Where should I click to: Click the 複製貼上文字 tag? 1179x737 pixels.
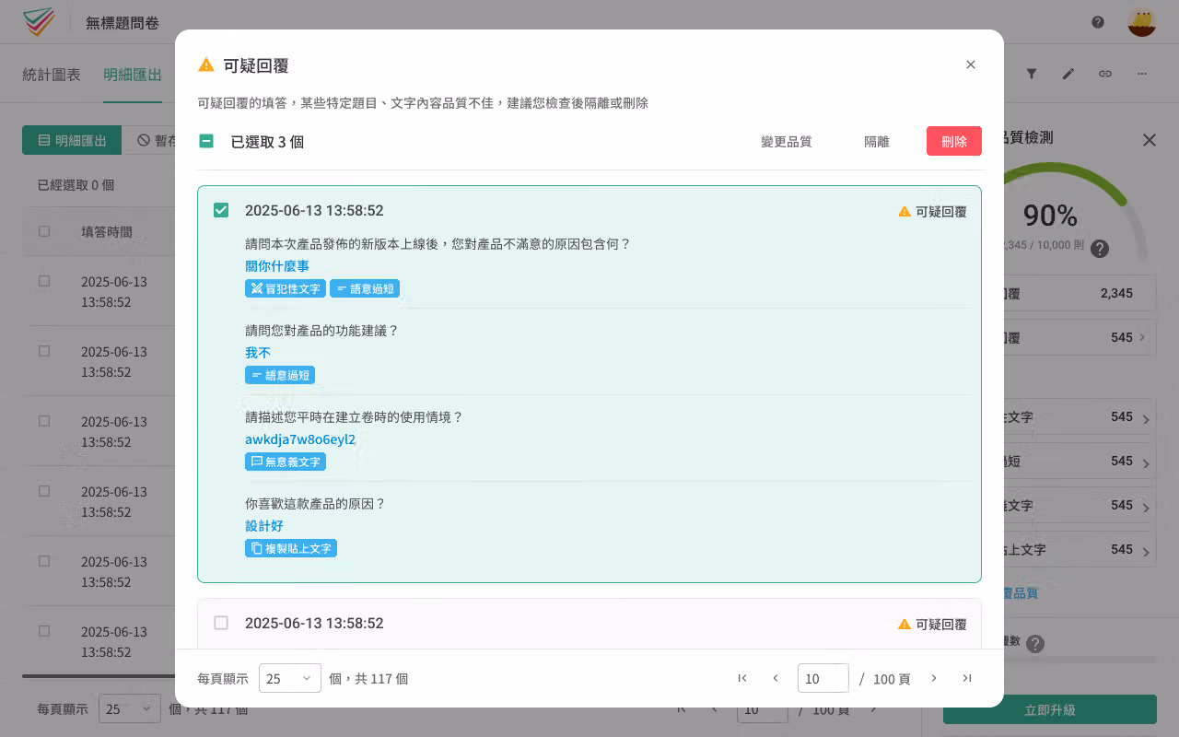click(291, 548)
